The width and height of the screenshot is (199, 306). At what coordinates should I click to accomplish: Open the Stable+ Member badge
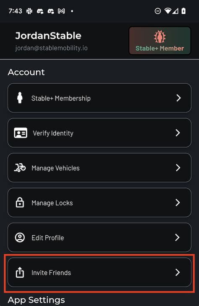160,41
